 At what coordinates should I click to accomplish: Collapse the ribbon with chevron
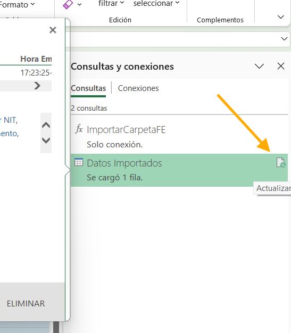tap(281, 17)
